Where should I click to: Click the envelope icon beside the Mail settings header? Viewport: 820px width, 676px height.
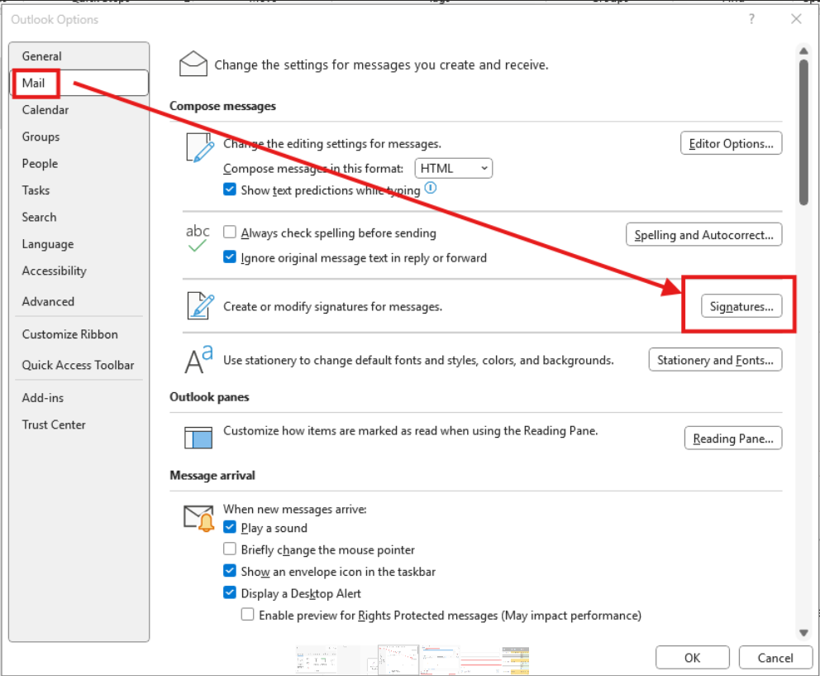[x=193, y=64]
